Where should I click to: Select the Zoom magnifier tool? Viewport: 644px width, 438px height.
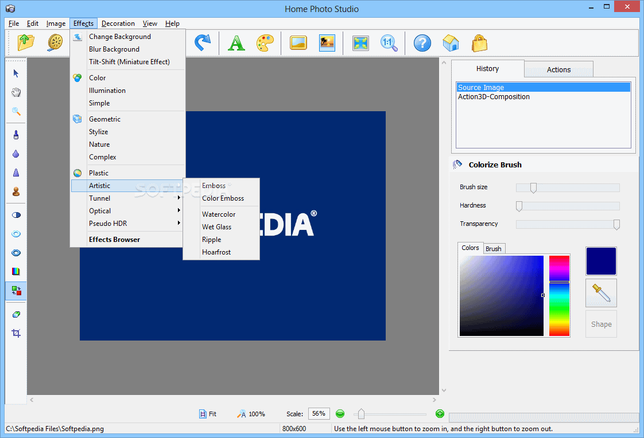click(16, 111)
